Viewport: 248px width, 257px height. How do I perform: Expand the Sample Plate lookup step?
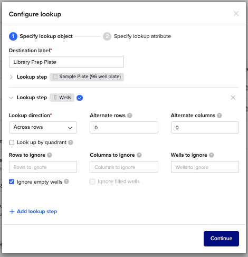point(11,77)
